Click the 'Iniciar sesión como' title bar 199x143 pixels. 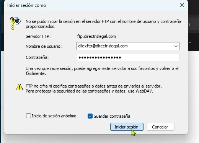click(89, 5)
